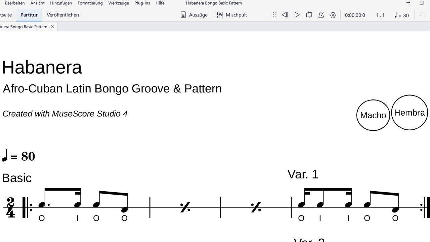Toggle the metronome

[x=321, y=15]
